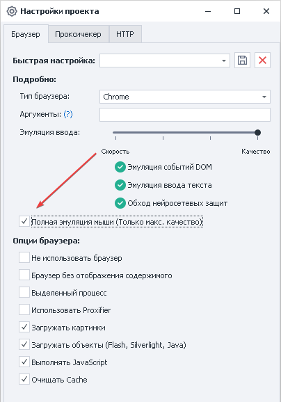The width and height of the screenshot is (281, 402).
Task: Minimize the Настройки проекта window
Action: click(x=208, y=11)
